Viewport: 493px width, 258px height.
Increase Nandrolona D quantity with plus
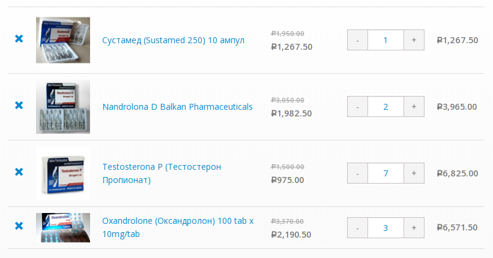coord(414,107)
